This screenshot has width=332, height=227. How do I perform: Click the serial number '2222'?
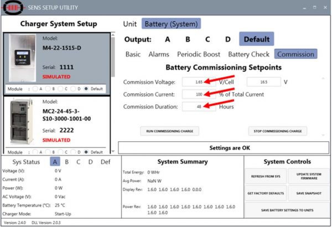tap(66, 130)
